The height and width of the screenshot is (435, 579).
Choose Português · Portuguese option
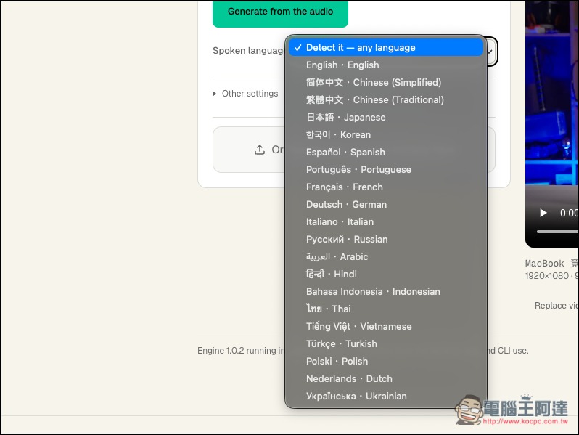pyautogui.click(x=385, y=169)
